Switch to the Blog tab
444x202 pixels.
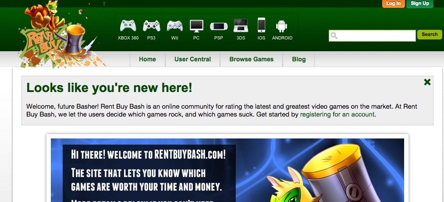[299, 60]
